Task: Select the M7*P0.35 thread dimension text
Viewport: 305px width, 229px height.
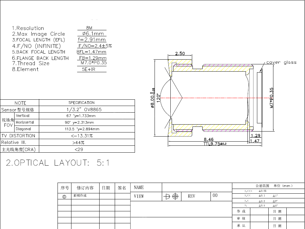Action: tap(272, 98)
